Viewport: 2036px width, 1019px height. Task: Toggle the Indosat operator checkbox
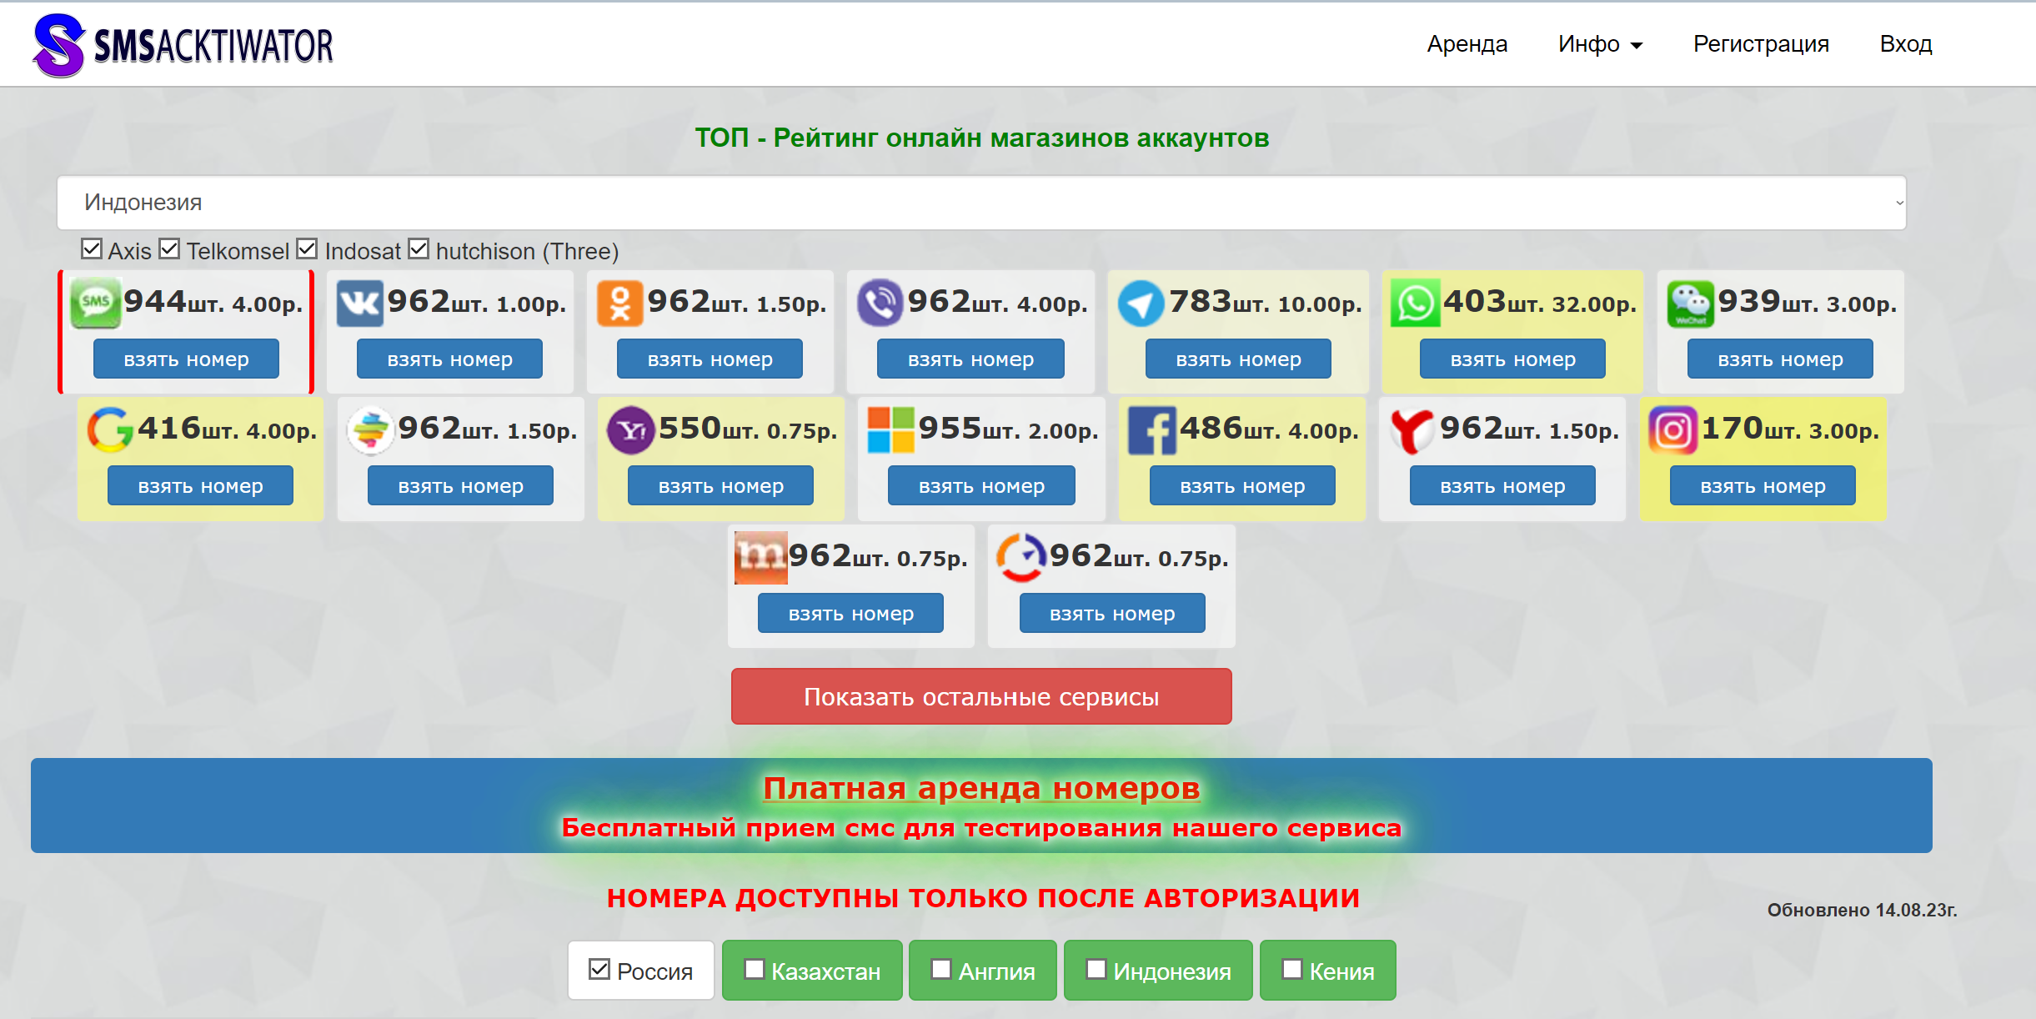(307, 248)
